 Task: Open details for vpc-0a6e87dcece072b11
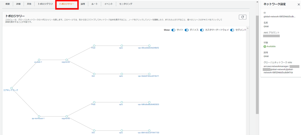[x=148, y=76]
